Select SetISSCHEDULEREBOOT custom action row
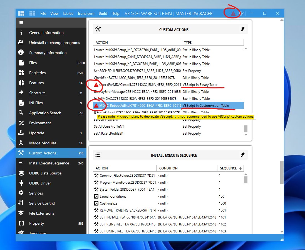 pyautogui.click(x=168, y=71)
